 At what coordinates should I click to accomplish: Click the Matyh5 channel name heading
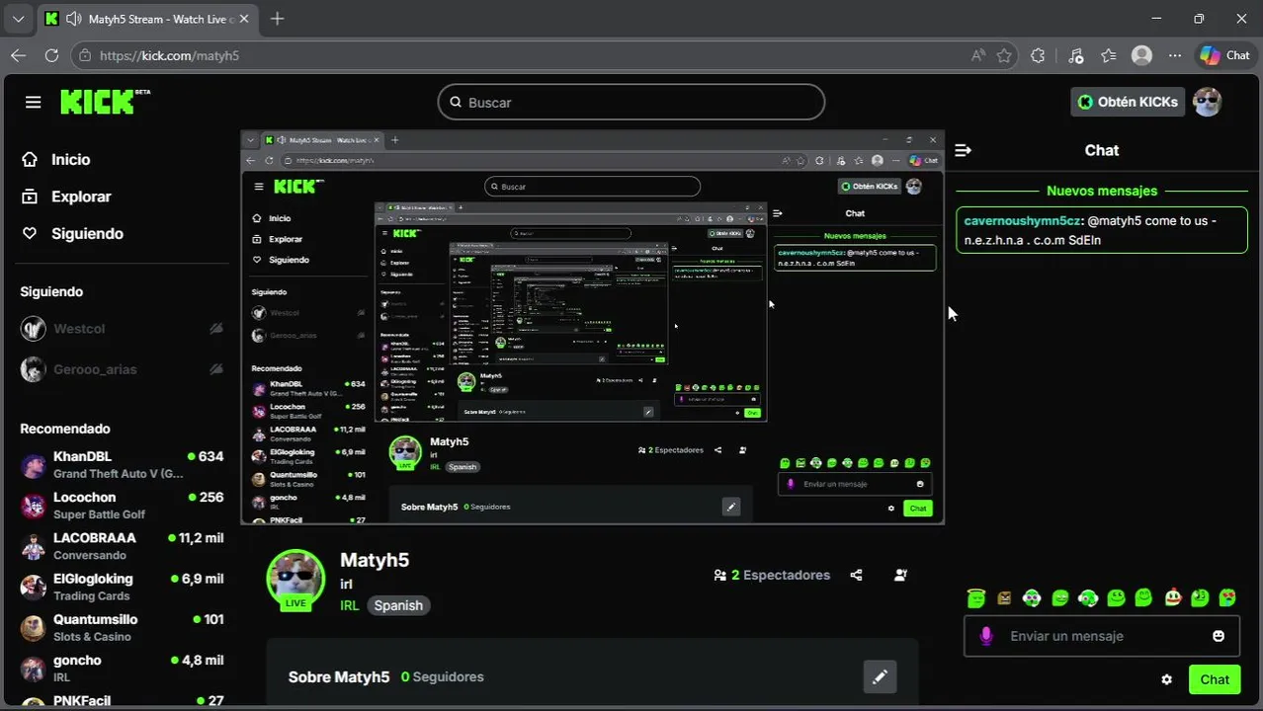click(375, 560)
